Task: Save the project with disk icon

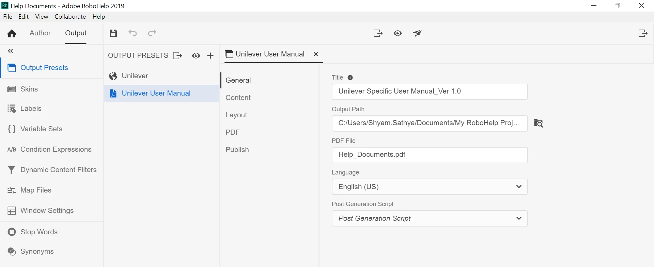Action: pos(113,33)
